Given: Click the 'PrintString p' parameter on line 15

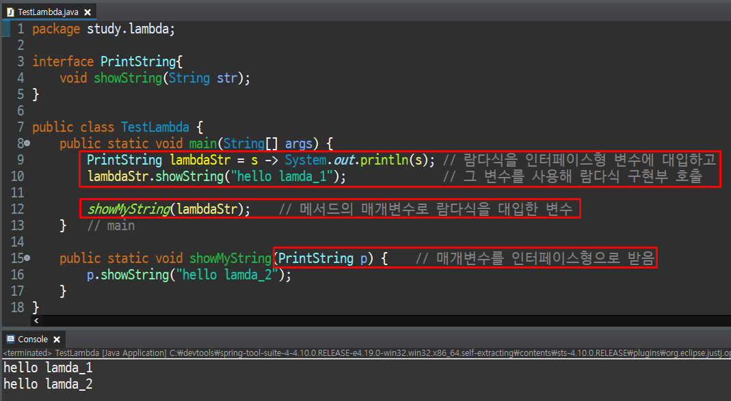Looking at the screenshot, I should tap(323, 258).
